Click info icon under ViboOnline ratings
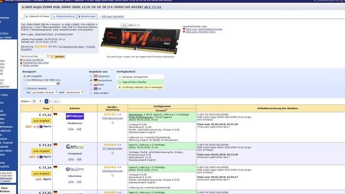This screenshot has width=345, height=194. pos(113,175)
